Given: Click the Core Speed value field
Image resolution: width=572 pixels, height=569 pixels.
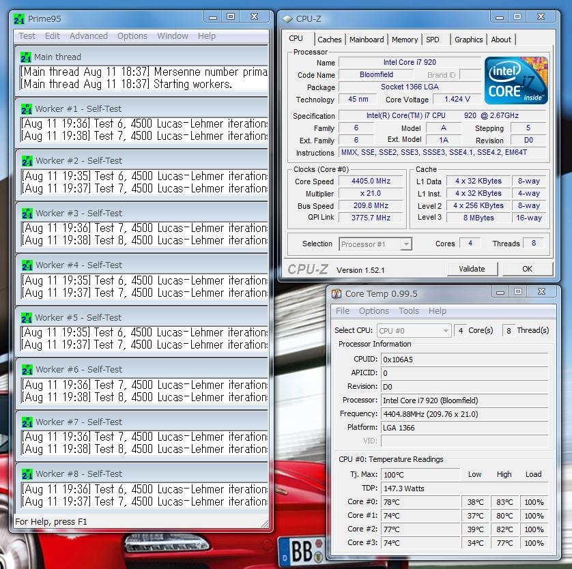Looking at the screenshot, I should click(x=369, y=181).
